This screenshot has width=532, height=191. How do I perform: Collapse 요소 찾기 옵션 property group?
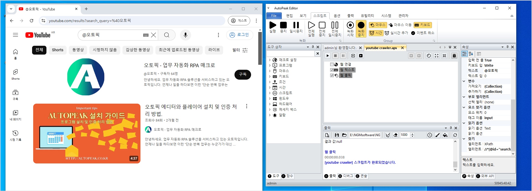click(x=464, y=107)
